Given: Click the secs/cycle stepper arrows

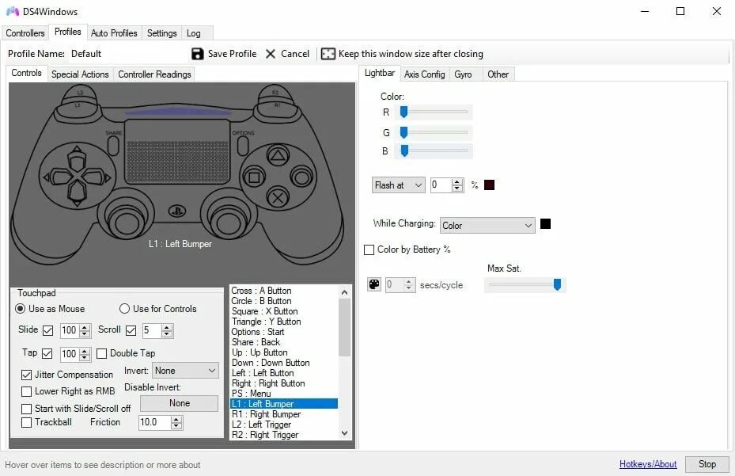Looking at the screenshot, I should [409, 284].
